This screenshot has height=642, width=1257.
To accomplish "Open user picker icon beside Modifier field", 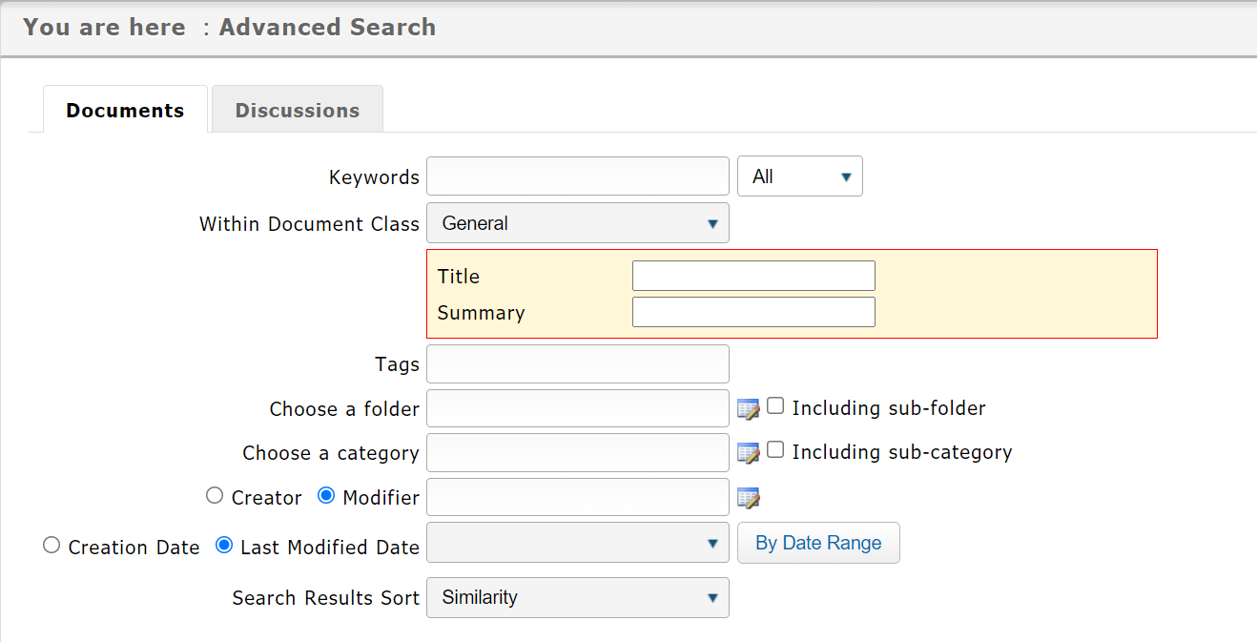I will click(x=749, y=498).
